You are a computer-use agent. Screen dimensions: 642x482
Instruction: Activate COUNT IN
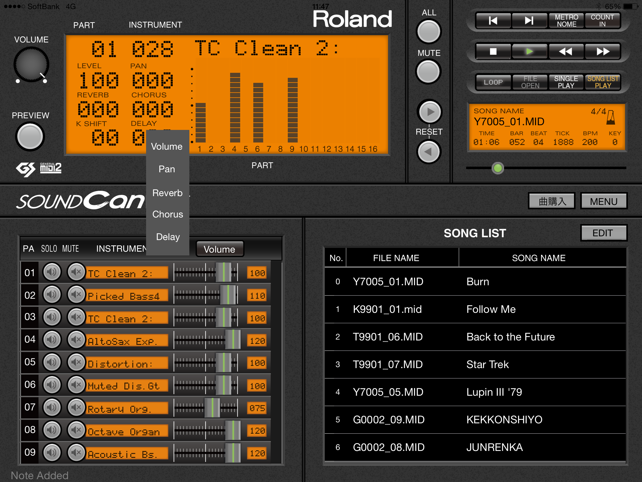tap(603, 20)
